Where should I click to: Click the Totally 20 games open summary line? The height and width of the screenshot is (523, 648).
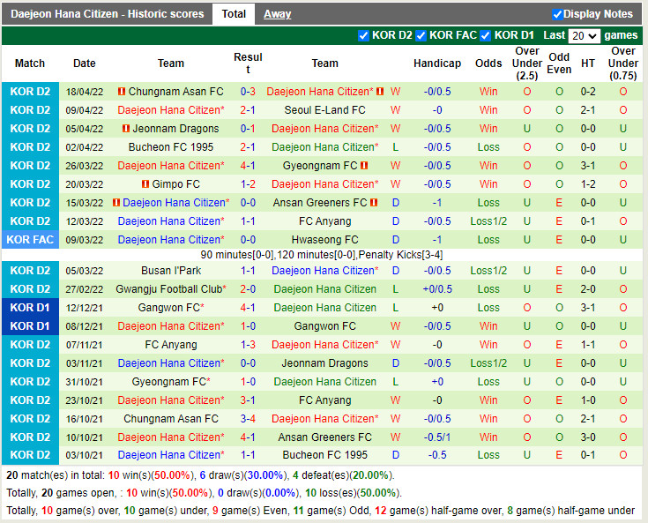click(205, 493)
